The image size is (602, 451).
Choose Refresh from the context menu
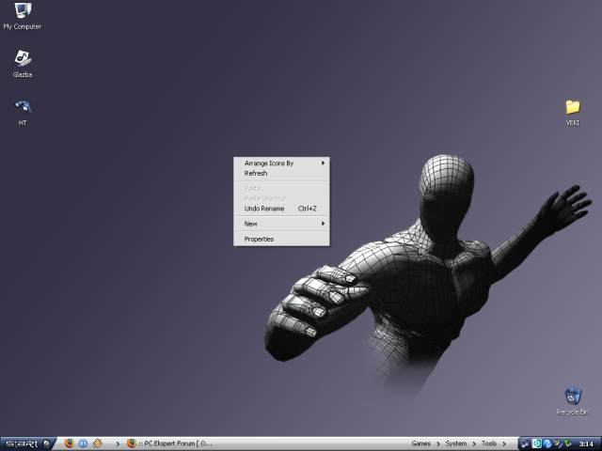click(256, 174)
